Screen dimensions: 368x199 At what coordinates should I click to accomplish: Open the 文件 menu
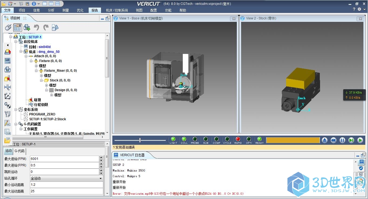tap(8, 10)
